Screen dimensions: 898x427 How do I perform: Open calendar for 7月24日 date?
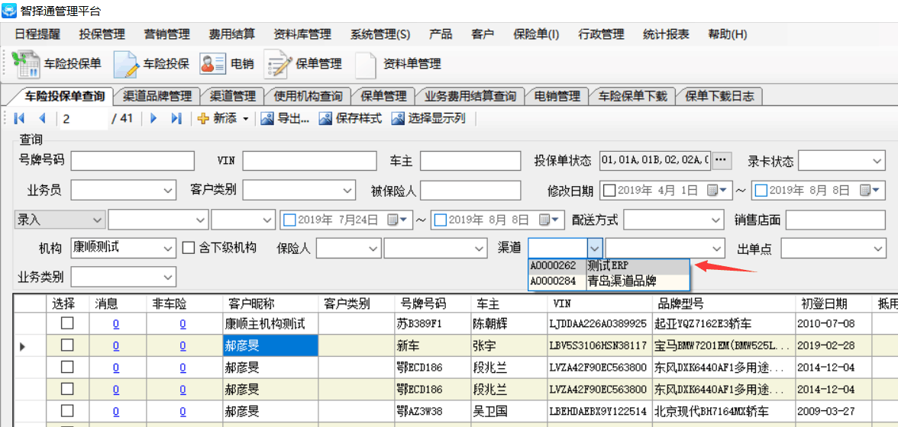pyautogui.click(x=397, y=219)
